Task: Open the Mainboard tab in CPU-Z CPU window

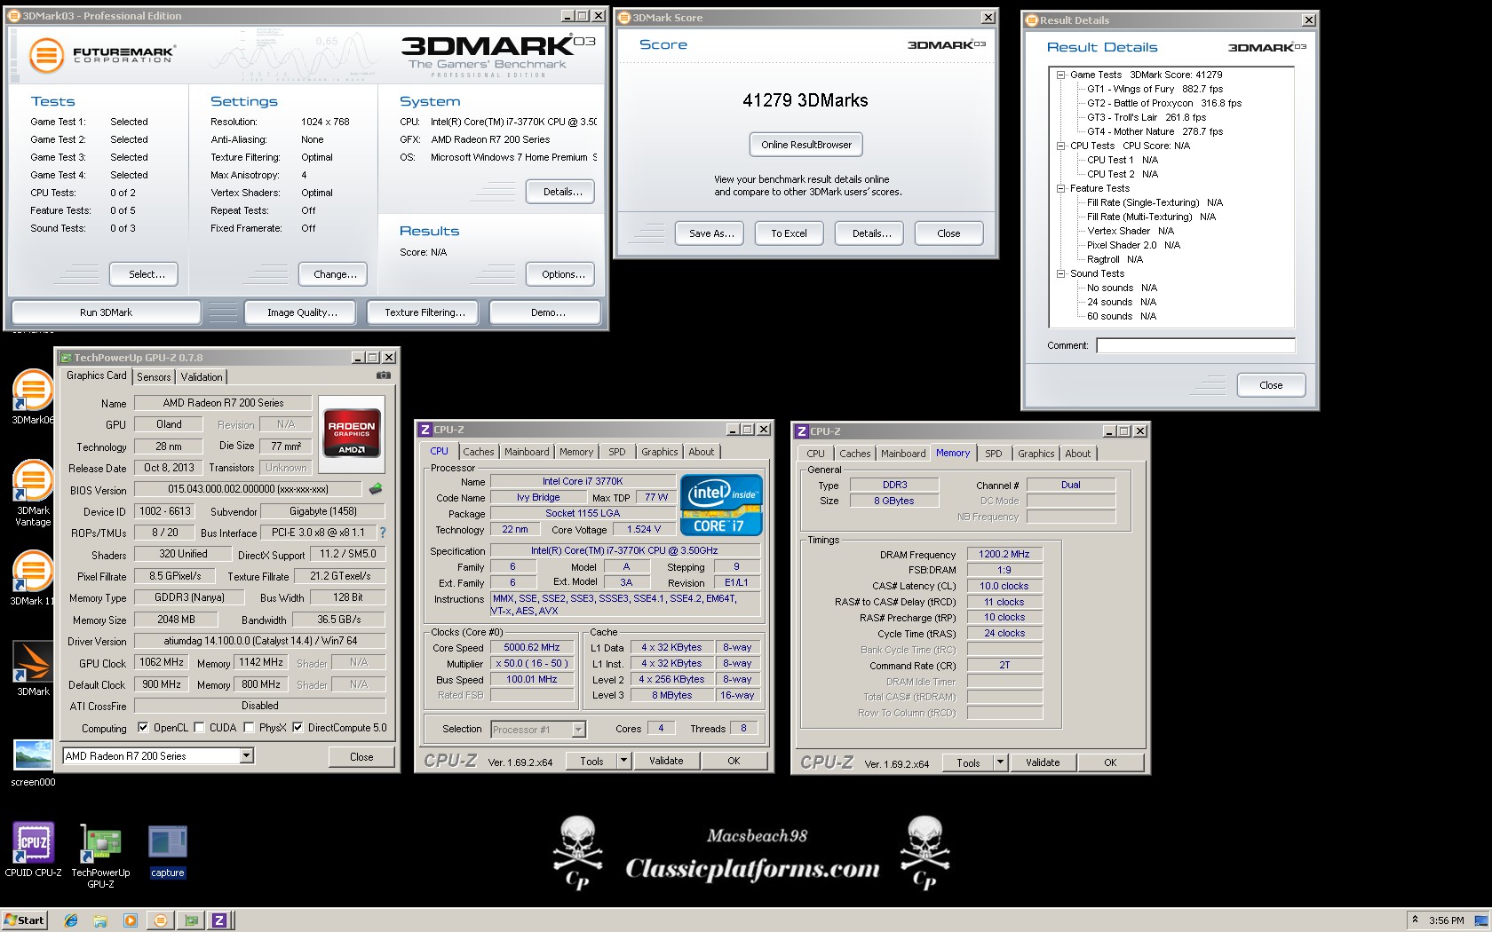Action: click(527, 452)
